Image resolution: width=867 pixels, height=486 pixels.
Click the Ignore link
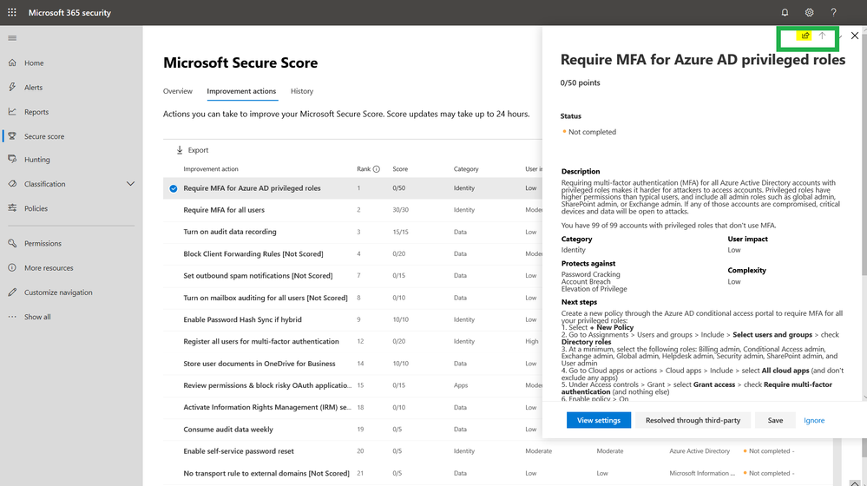click(814, 420)
